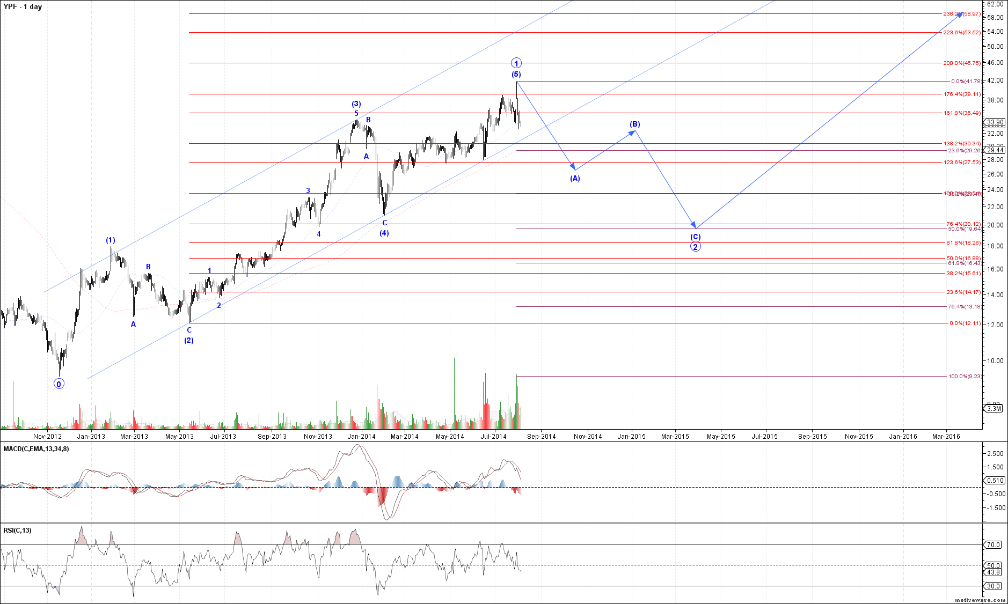Screen dimensions: 1008x604
Task: Click the Nov-2012 date axis label
Action: point(47,436)
